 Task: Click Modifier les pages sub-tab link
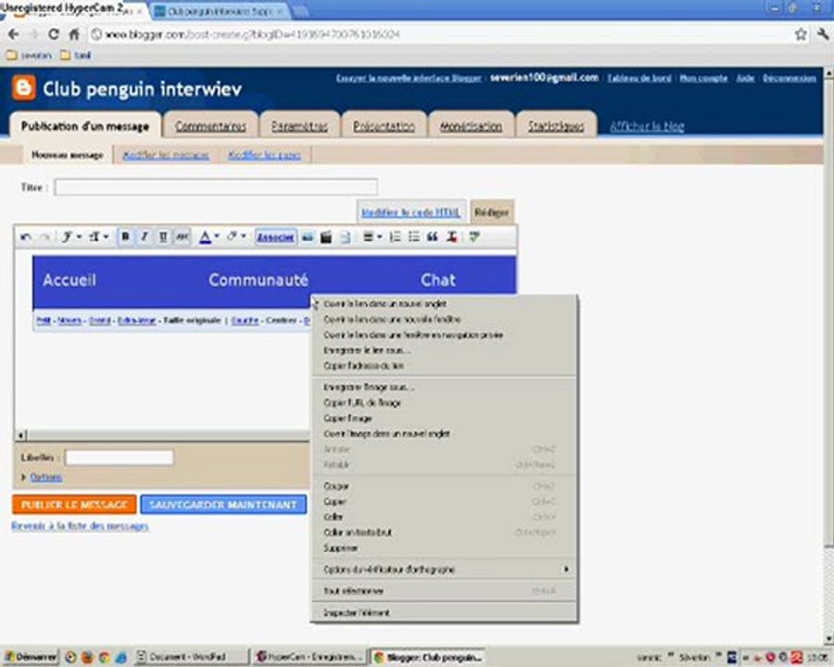click(264, 155)
